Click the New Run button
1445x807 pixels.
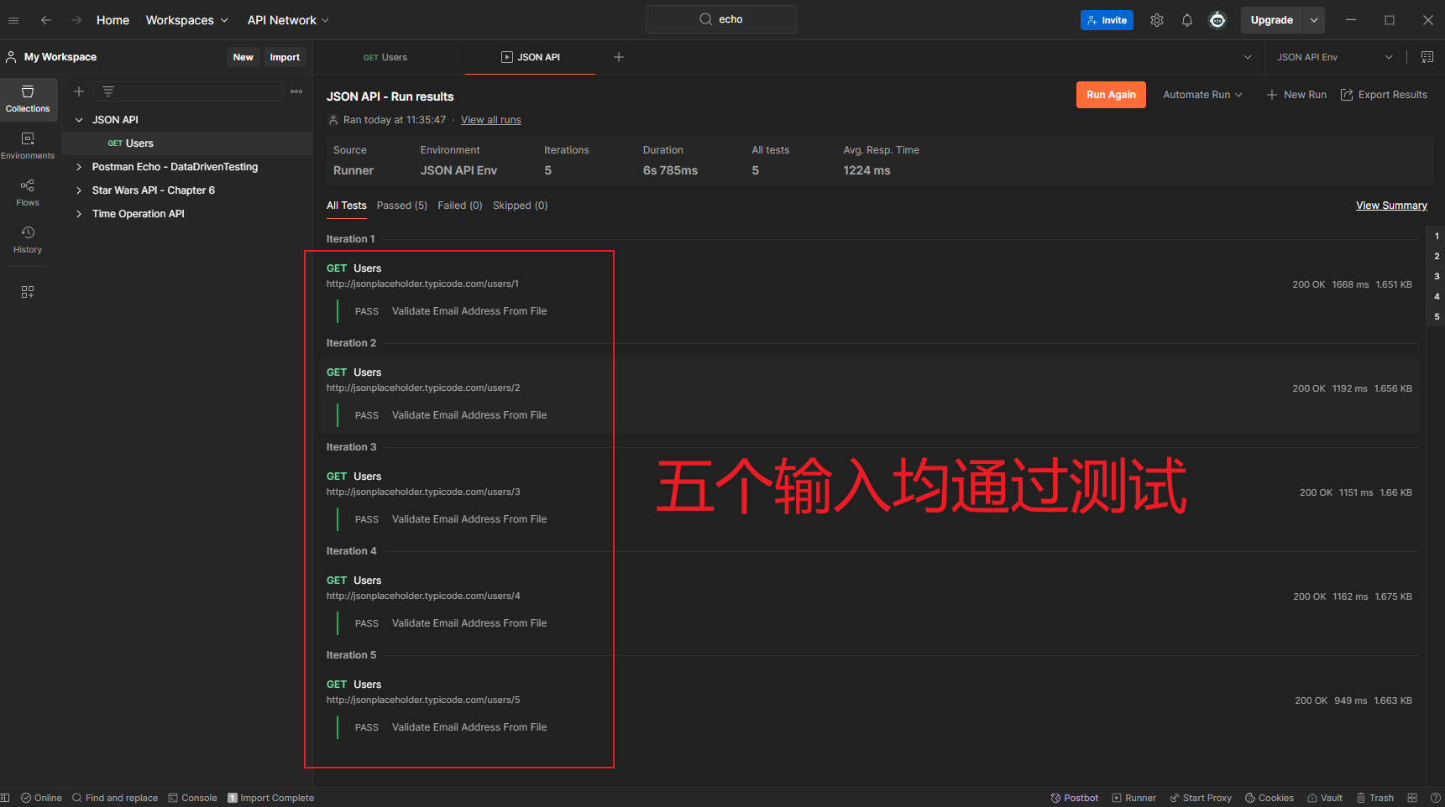1296,95
